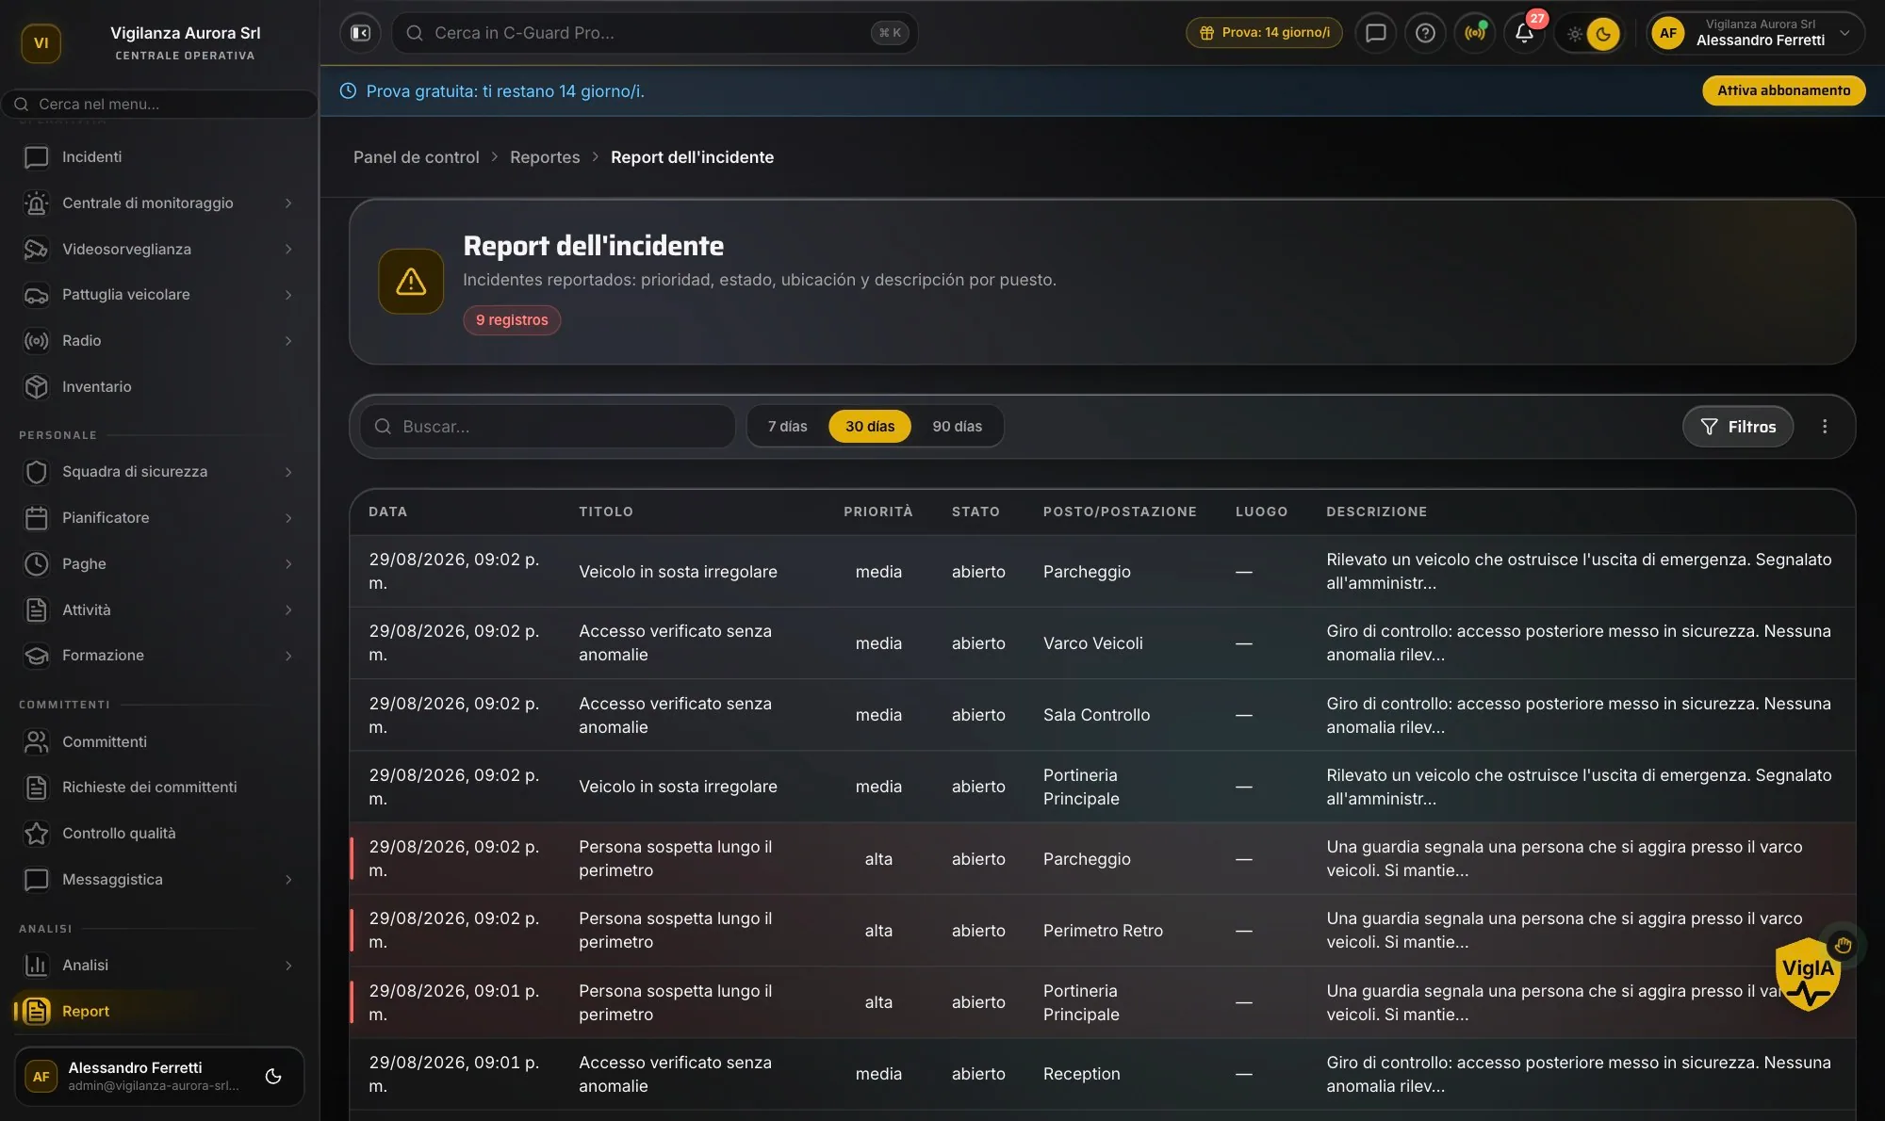
Task: Sort by the DATA column header
Action: [387, 512]
